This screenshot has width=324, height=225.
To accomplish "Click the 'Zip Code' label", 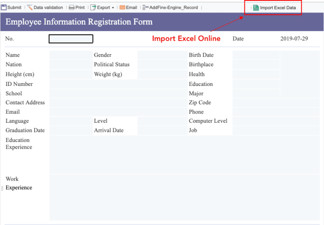I will pos(200,103).
